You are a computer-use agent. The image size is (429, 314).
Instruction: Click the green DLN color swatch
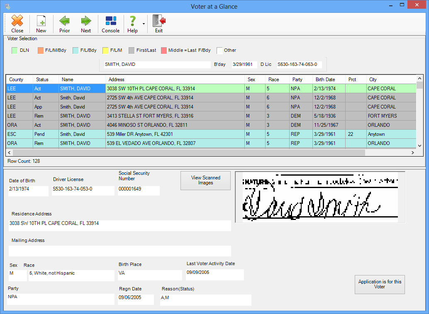click(15, 51)
